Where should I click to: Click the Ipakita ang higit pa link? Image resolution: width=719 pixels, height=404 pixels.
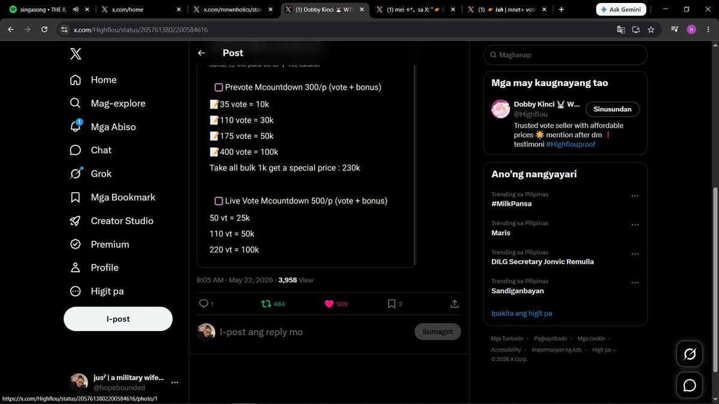521,313
